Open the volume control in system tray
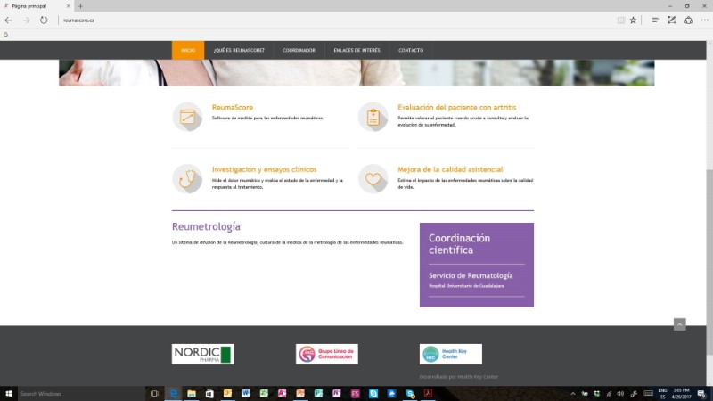713x401 pixels. tap(620, 394)
